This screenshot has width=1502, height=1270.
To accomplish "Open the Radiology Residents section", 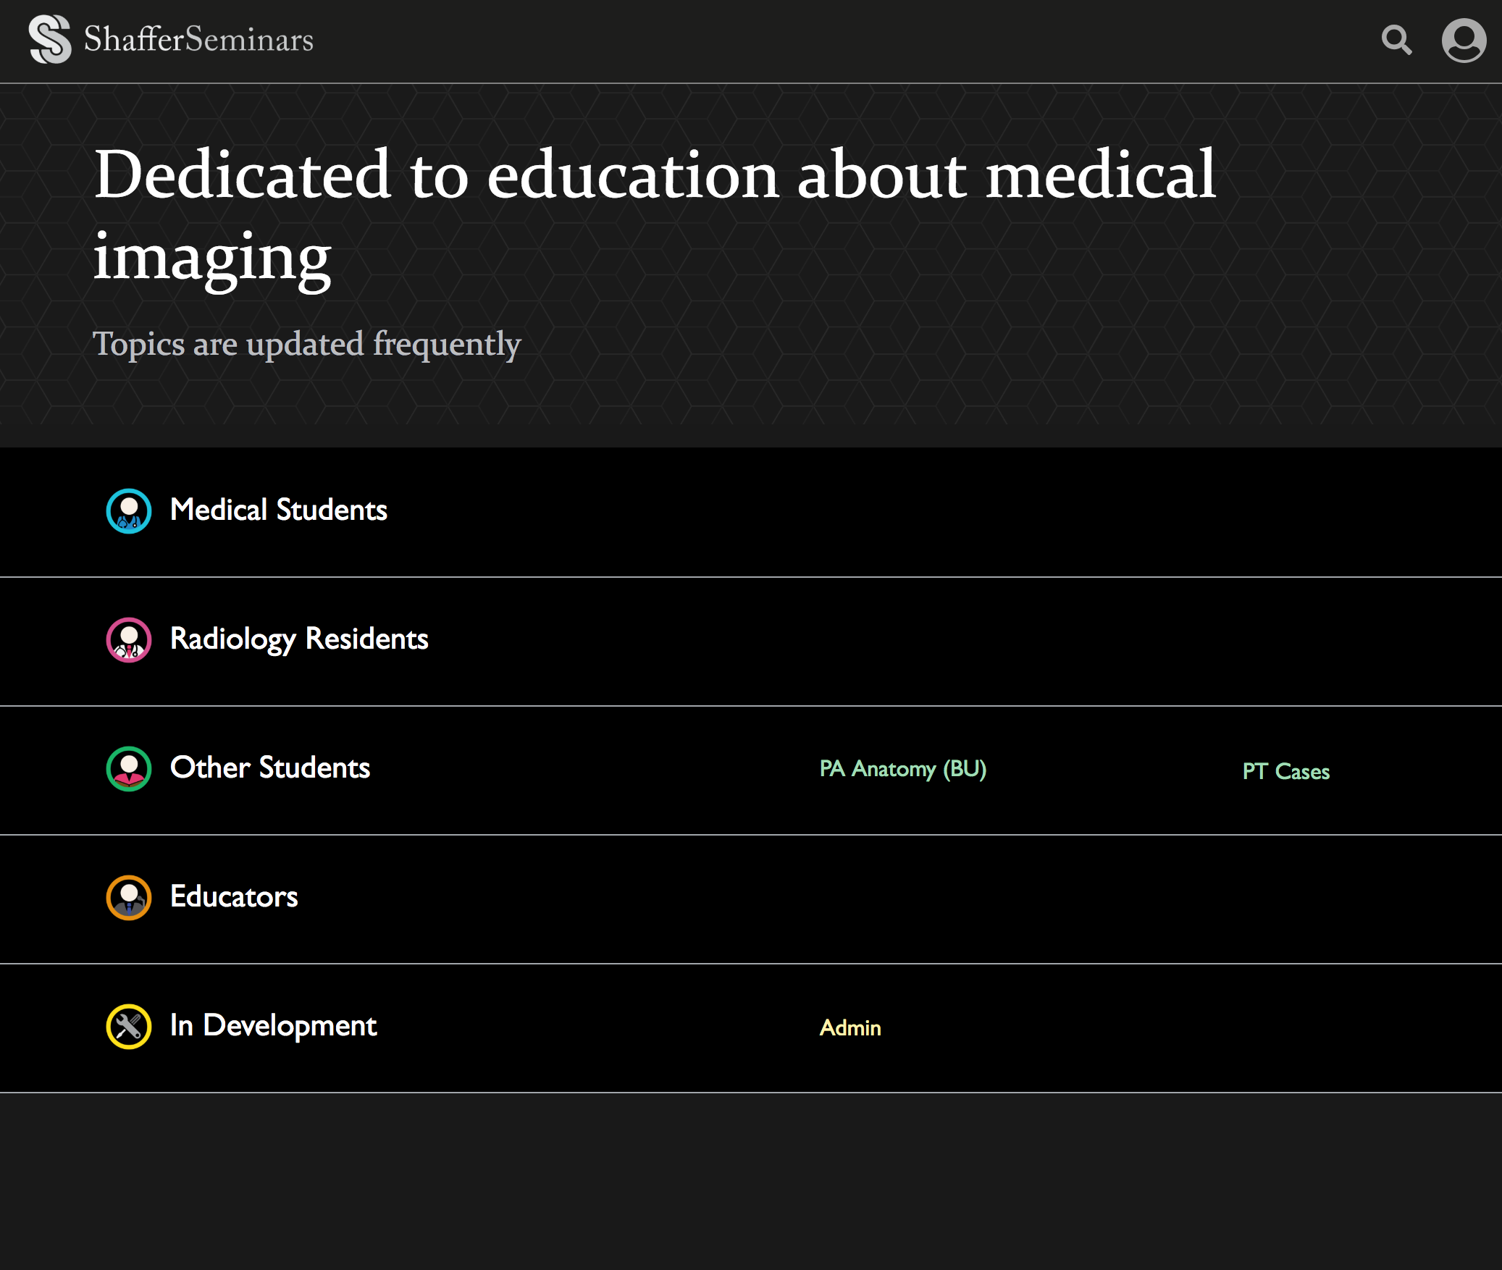I will 299,639.
